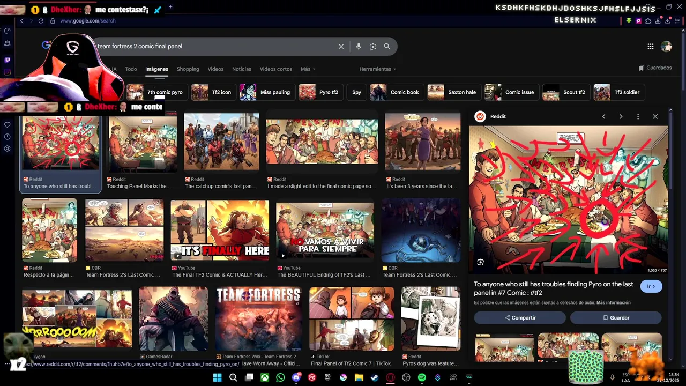Filter by the Comic issue chip
This screenshot has height=386, width=686.
coord(511,92)
